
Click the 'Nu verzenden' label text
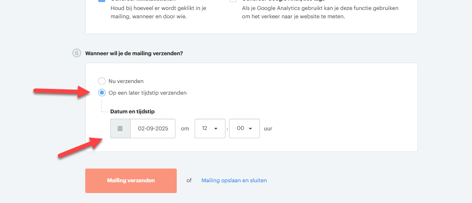point(126,81)
